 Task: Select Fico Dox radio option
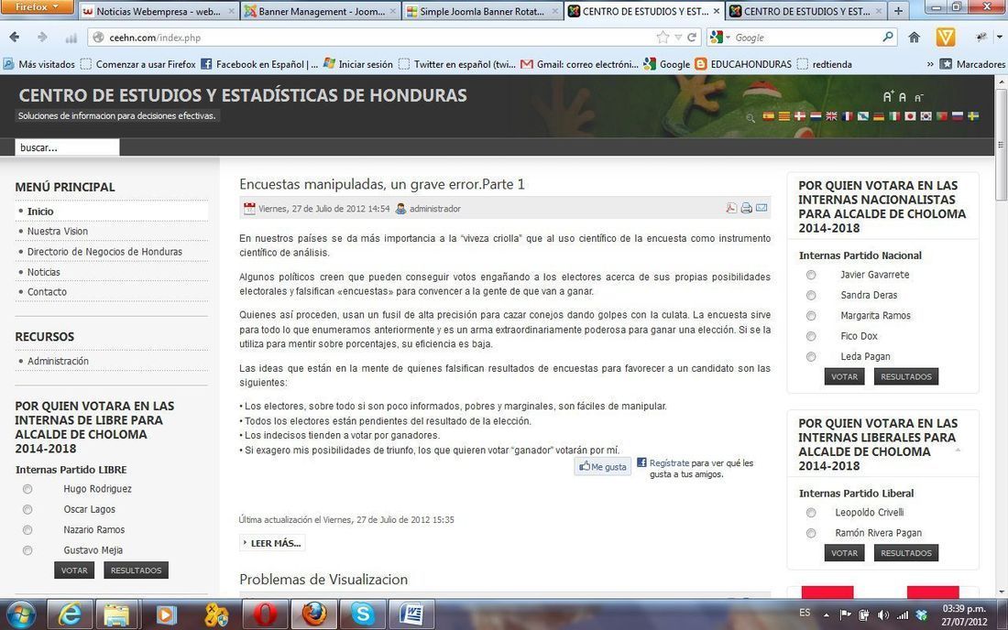pos(811,336)
